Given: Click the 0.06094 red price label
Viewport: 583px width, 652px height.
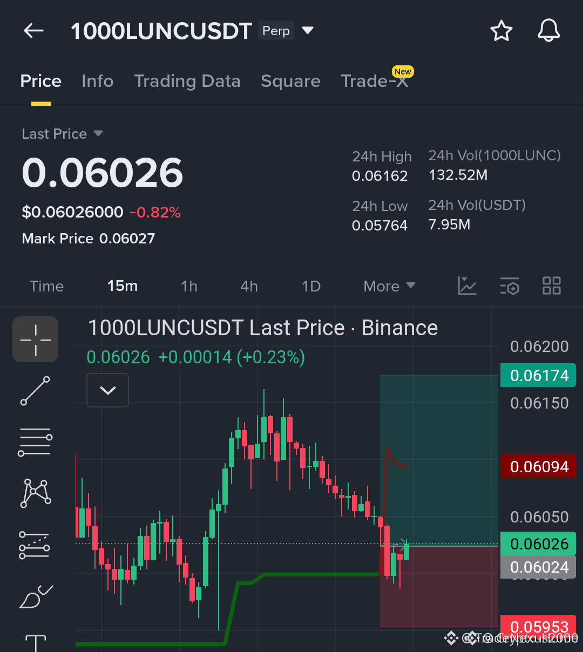Looking at the screenshot, I should 538,467.
